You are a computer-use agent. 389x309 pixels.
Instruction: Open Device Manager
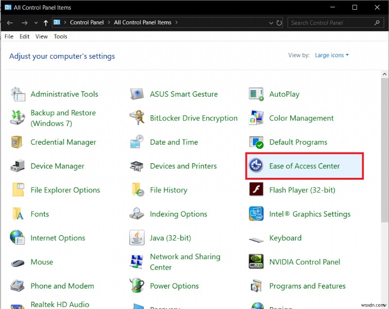pos(57,166)
